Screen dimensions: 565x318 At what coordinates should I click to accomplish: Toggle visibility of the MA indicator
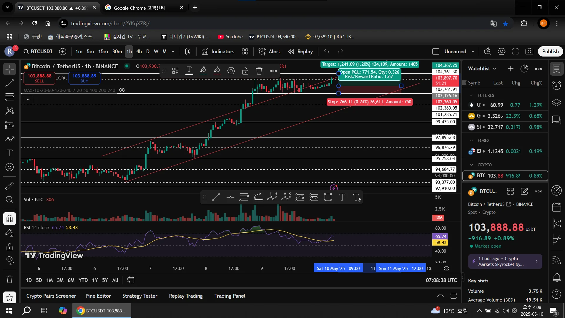coord(122,90)
